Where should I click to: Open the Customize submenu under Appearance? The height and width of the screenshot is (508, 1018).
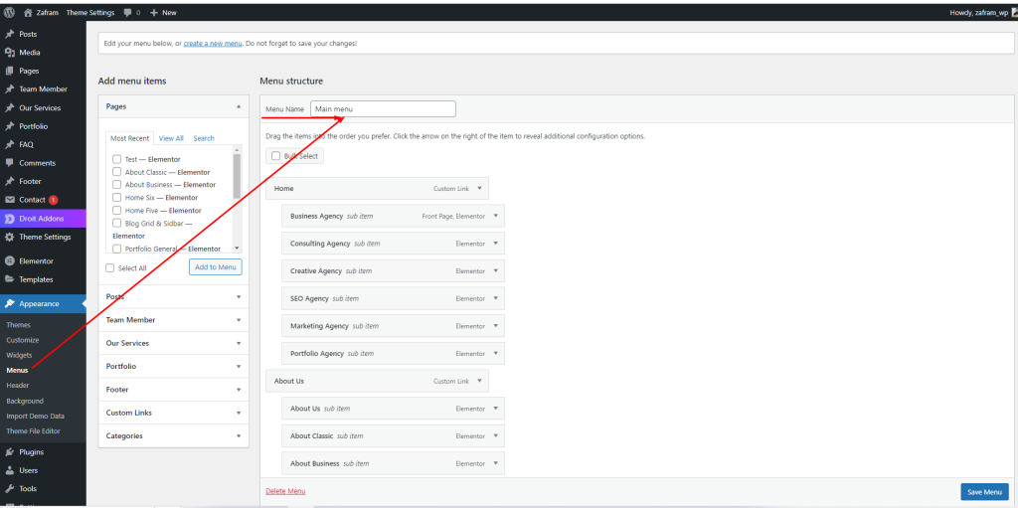23,340
